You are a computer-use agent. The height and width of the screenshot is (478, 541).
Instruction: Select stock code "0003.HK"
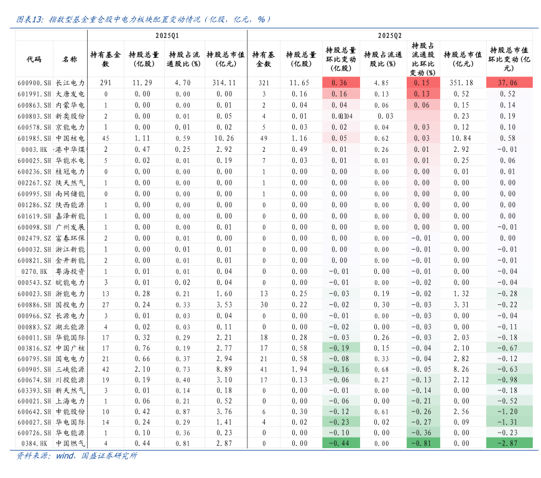[34, 149]
